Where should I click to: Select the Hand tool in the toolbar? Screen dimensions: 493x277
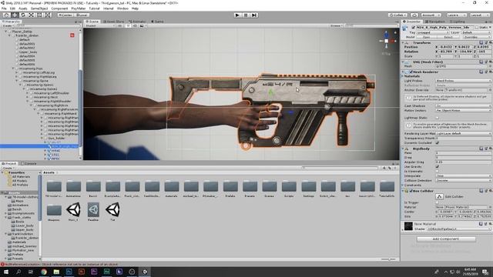point(6,15)
